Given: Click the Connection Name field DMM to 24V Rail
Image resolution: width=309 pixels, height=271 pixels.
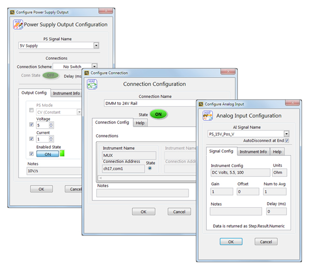Looking at the screenshot, I should tap(150, 103).
